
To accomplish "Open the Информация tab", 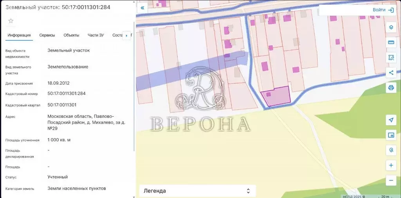I will (x=19, y=35).
